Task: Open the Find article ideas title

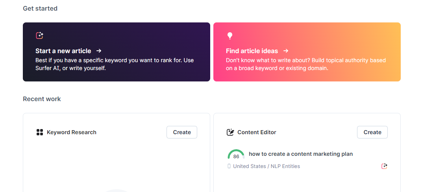Action: (x=252, y=51)
